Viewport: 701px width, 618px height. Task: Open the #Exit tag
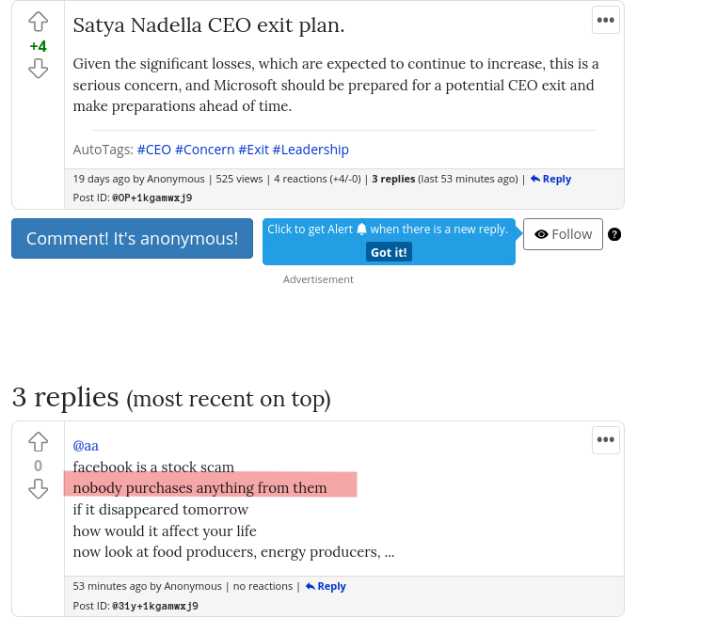tap(253, 150)
